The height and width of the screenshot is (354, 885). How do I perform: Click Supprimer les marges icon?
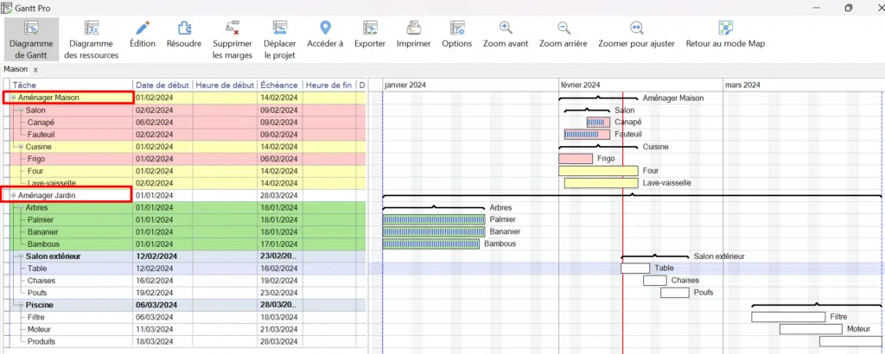[232, 28]
